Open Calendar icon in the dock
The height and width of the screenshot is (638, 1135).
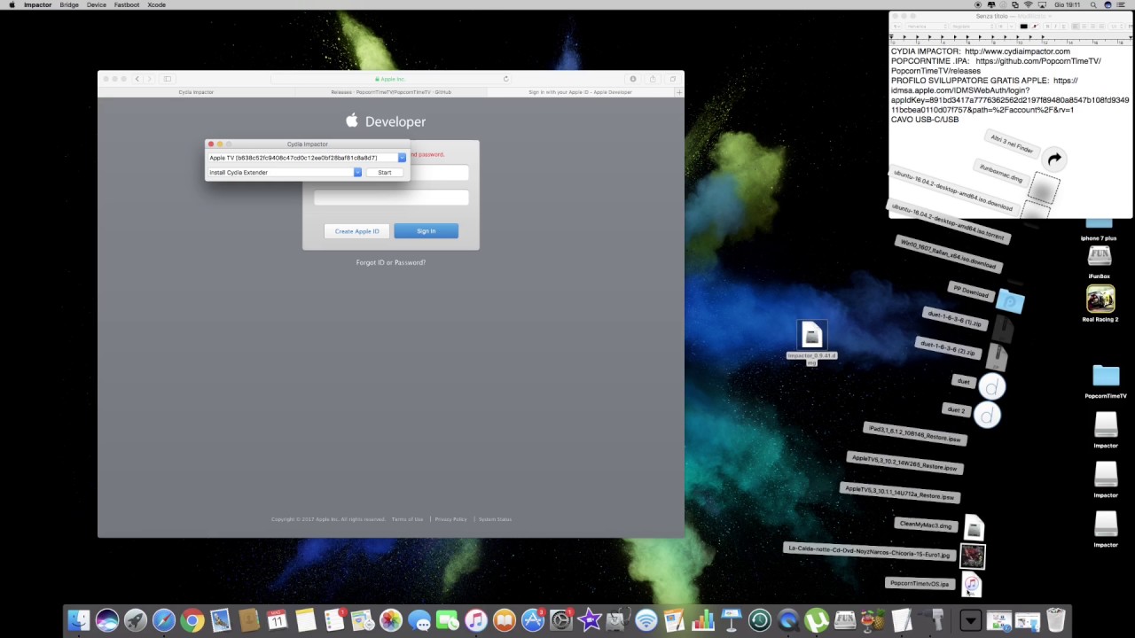278,620
